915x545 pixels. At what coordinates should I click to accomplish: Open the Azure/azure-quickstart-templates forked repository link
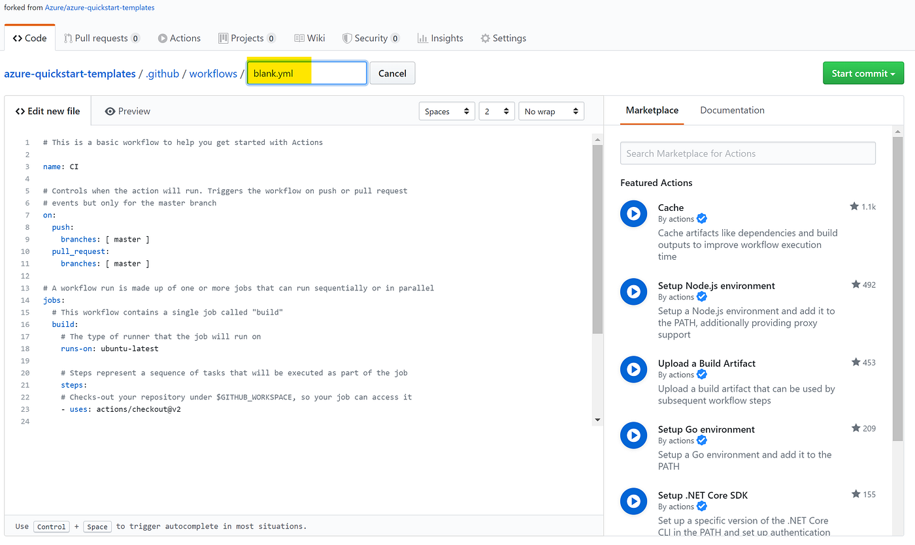pyautogui.click(x=99, y=7)
